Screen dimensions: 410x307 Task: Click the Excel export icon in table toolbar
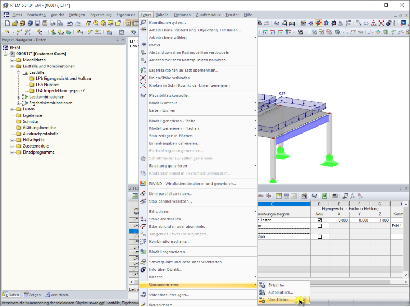tap(325, 196)
